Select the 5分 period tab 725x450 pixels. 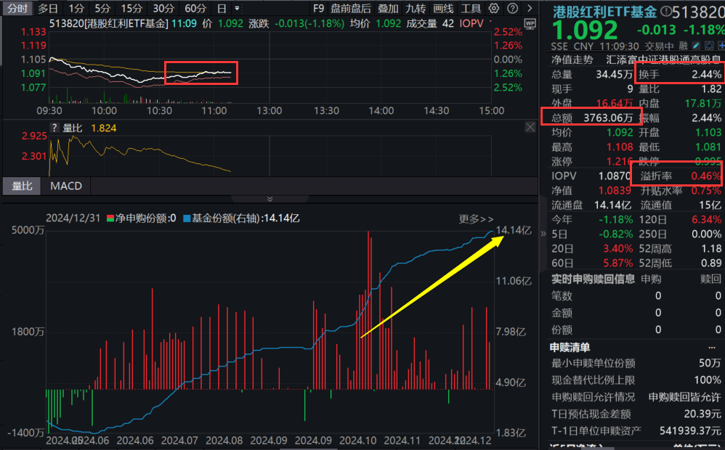(102, 8)
